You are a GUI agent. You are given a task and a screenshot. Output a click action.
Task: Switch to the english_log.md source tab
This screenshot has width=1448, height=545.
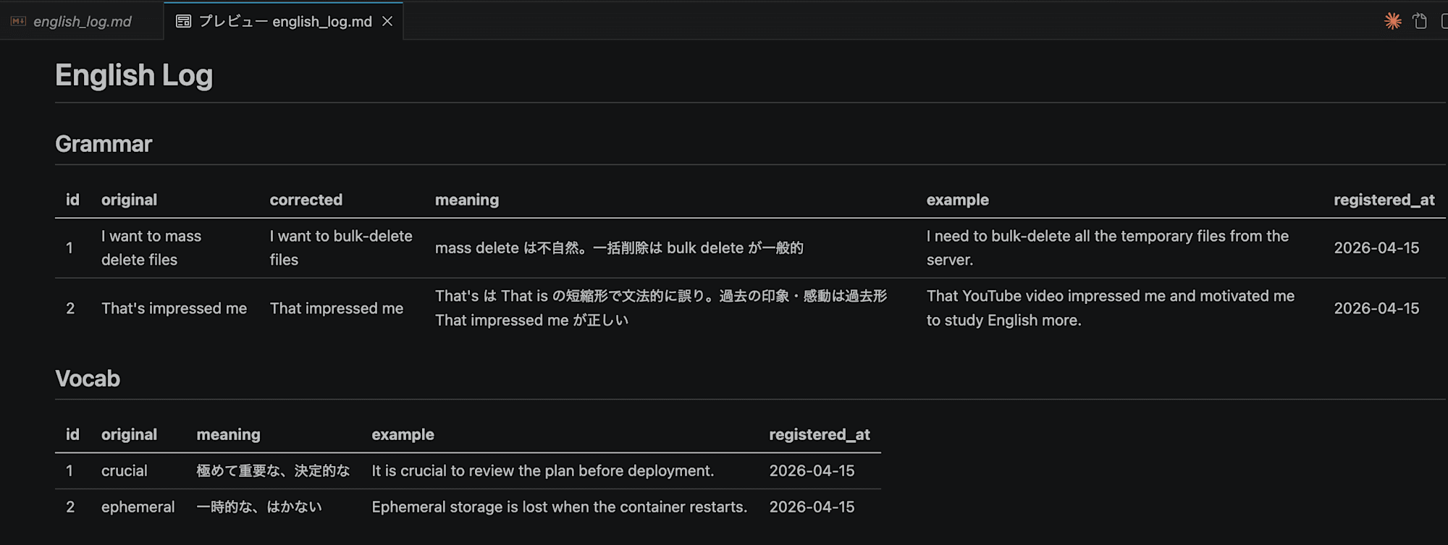pos(82,22)
